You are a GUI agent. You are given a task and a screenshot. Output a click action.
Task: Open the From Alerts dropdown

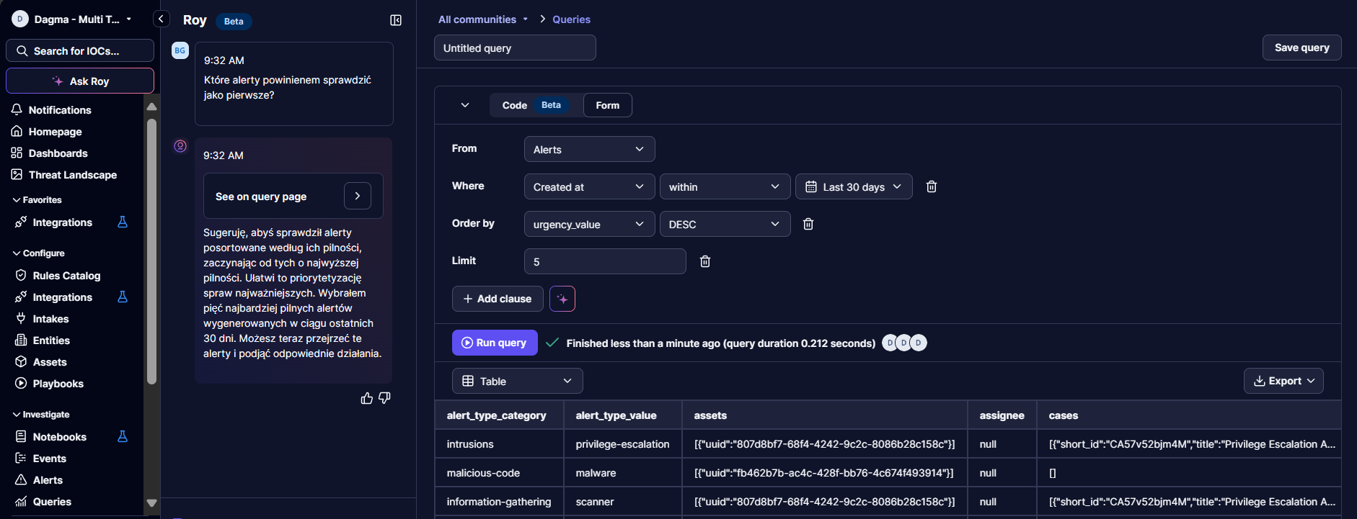588,149
